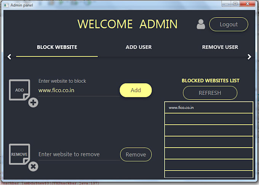Click the left tab-scroll arrow
Viewport: 259px width, 185px height.
tap(10, 57)
